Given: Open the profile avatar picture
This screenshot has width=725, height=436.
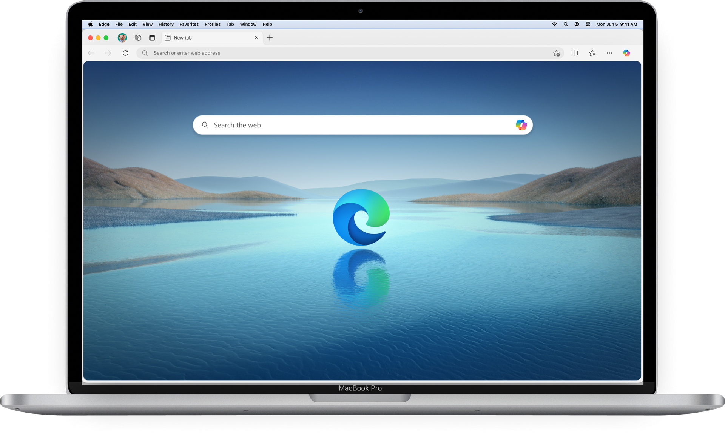Looking at the screenshot, I should point(122,38).
